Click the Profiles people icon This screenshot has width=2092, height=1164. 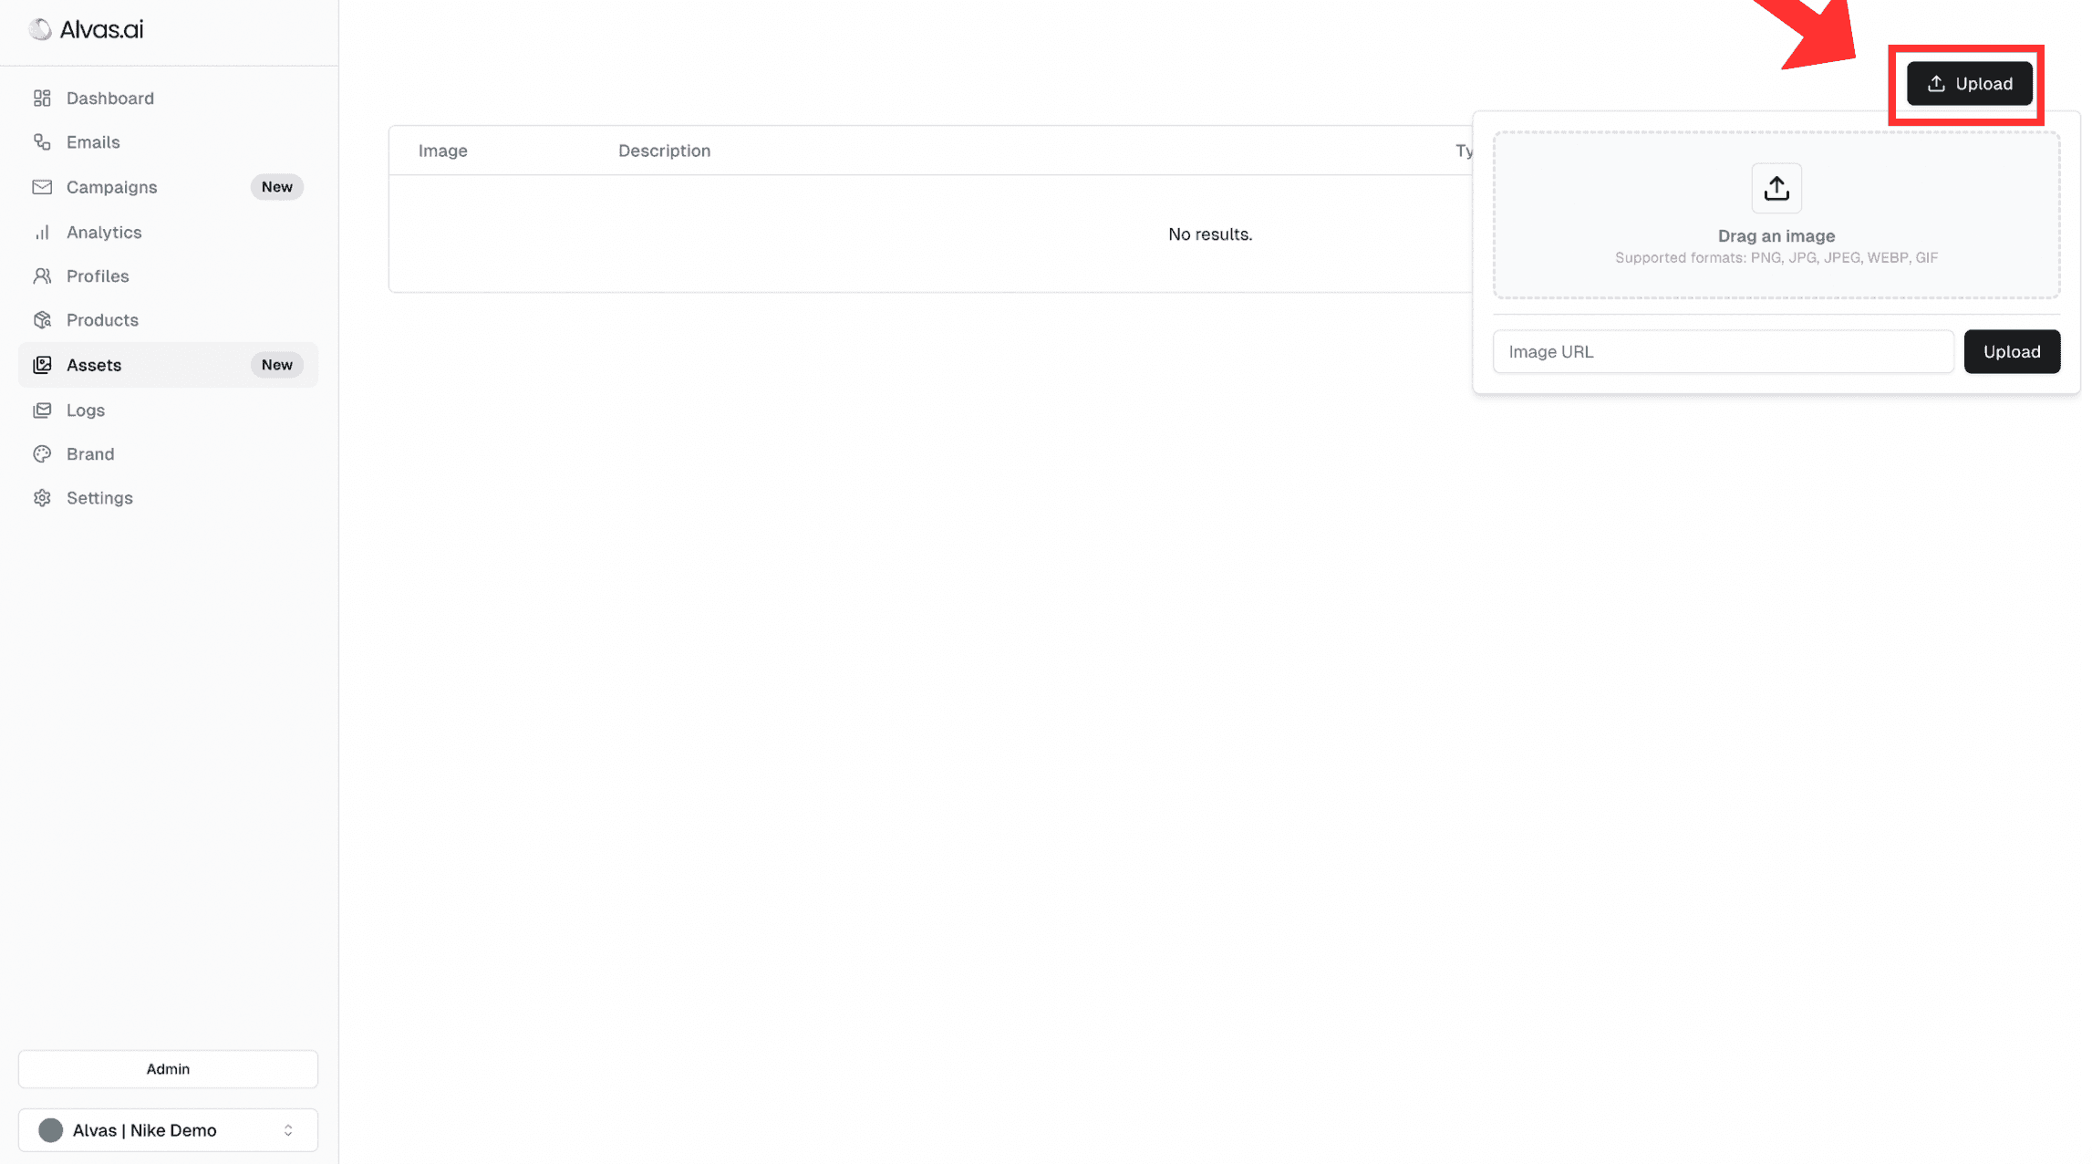tap(42, 276)
